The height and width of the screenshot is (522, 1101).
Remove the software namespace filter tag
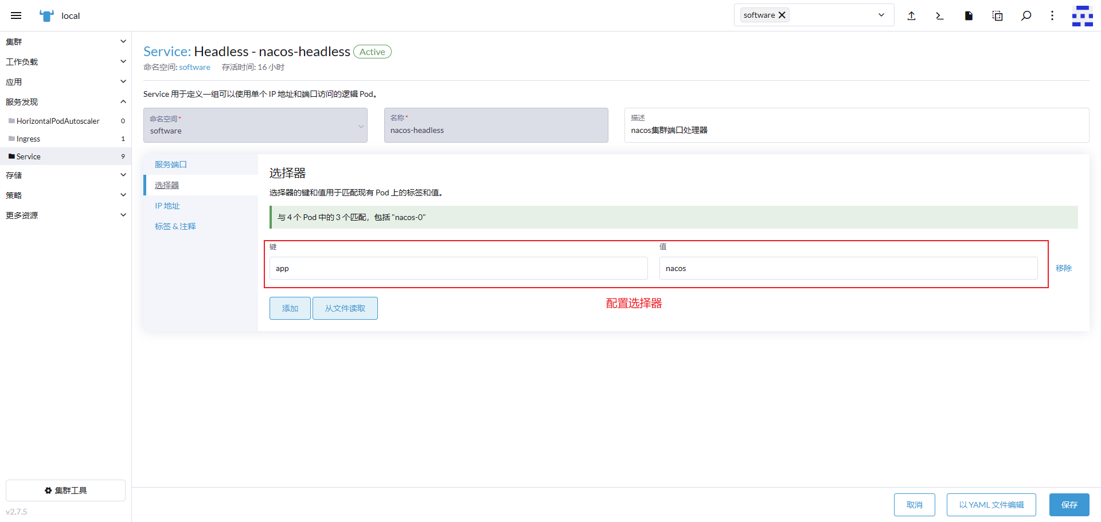782,15
